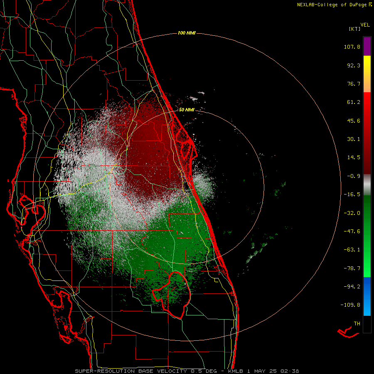Image resolution: width=374 pixels, height=374 pixels.
Task: Select the 45.6 legend value
Action: (354, 121)
